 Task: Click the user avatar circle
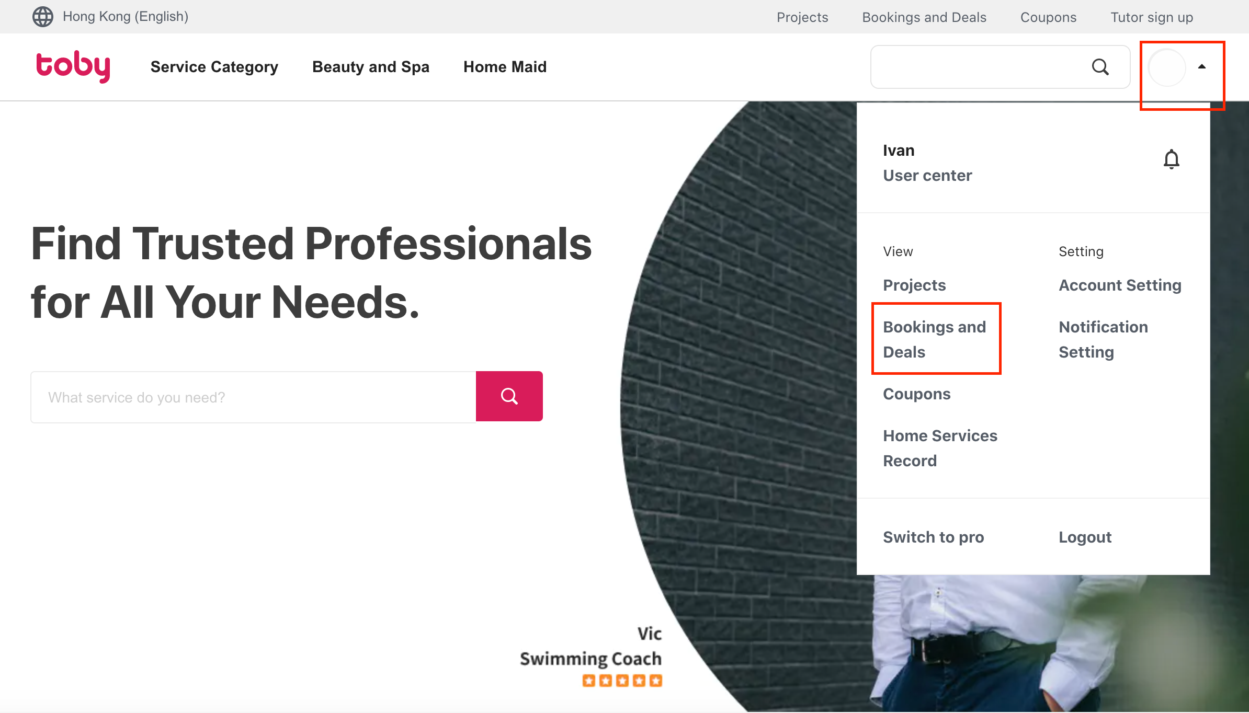coord(1167,67)
